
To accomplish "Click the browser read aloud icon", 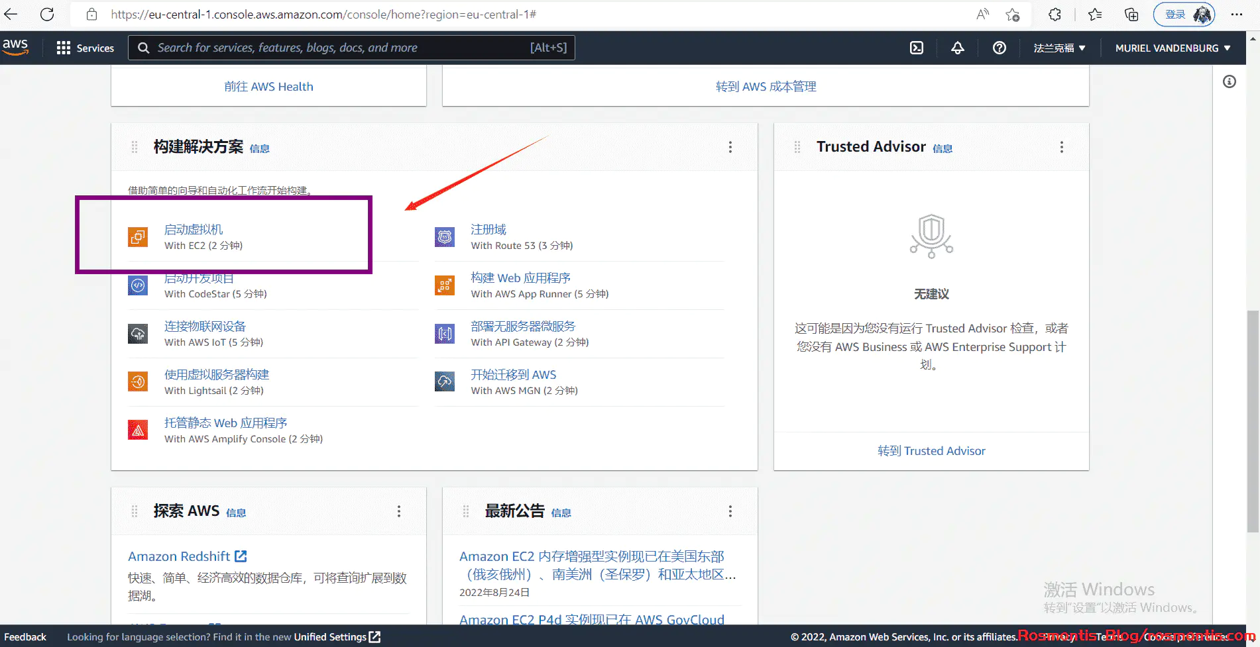I will (x=983, y=14).
